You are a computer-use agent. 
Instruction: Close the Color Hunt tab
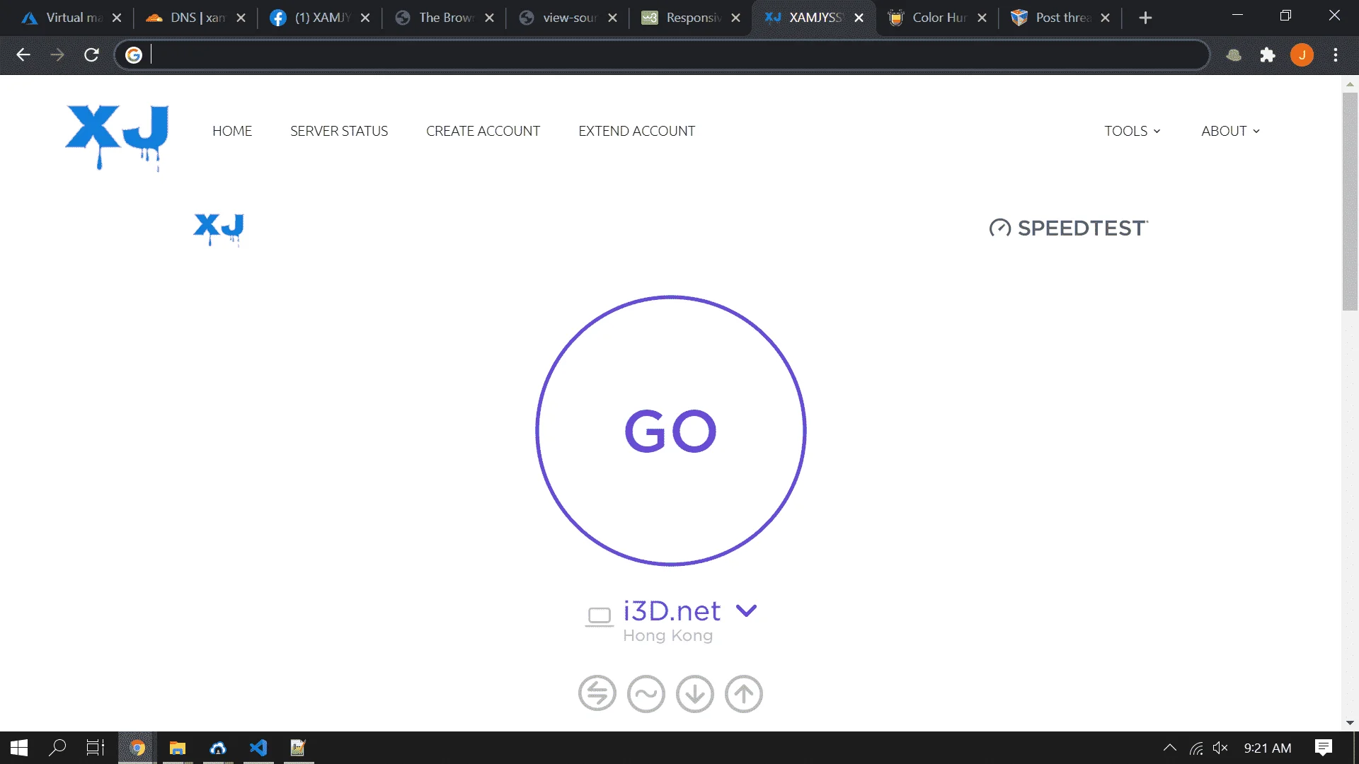tap(982, 18)
